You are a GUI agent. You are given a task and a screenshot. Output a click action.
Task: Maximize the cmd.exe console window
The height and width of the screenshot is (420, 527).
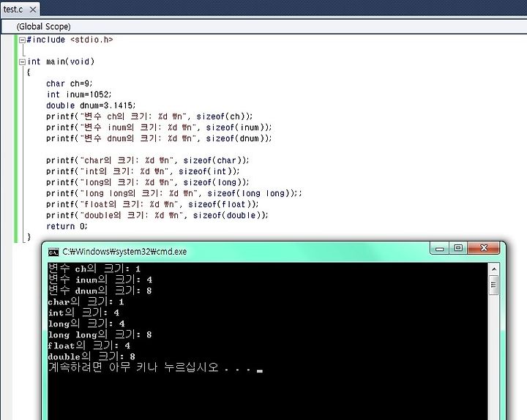pyautogui.click(x=457, y=248)
